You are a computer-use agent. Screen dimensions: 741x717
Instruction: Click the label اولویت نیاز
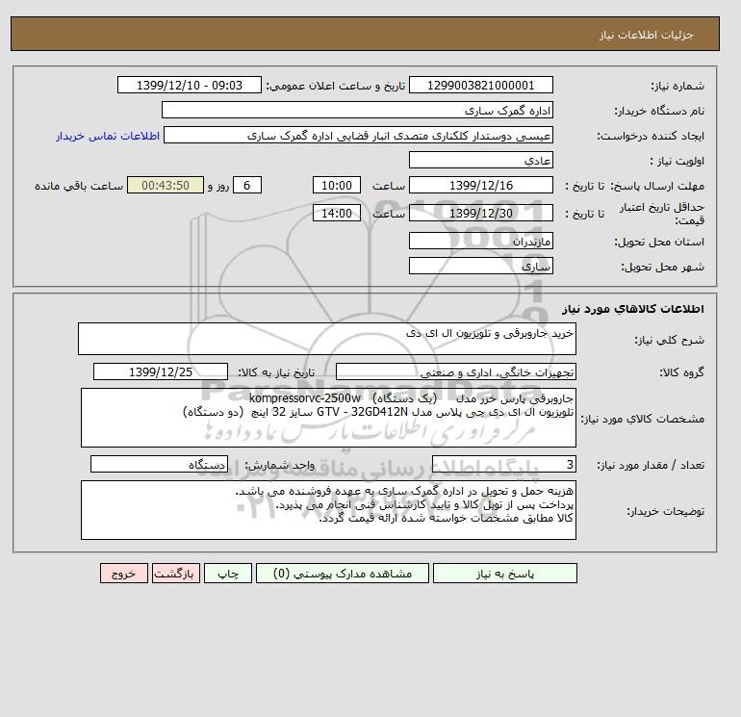click(677, 161)
